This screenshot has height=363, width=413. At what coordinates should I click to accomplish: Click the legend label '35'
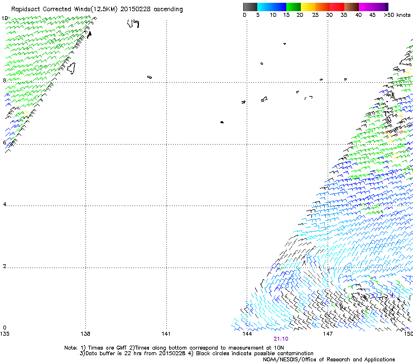coord(344,15)
